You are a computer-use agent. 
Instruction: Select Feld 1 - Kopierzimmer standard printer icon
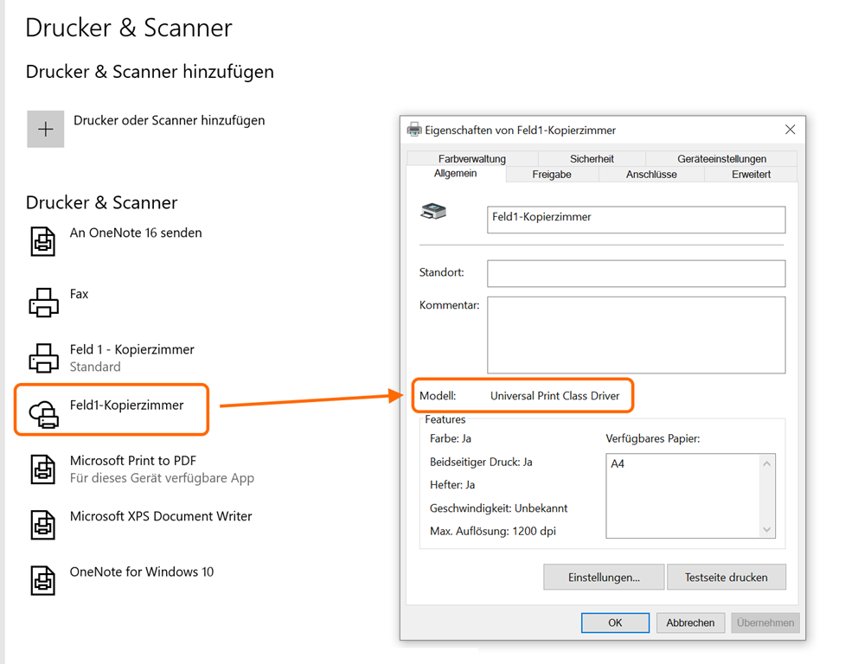(x=43, y=358)
